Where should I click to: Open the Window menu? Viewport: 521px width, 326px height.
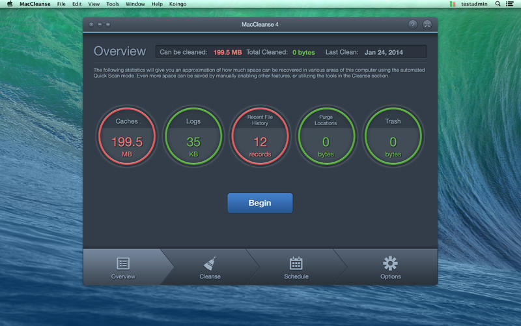click(x=135, y=4)
